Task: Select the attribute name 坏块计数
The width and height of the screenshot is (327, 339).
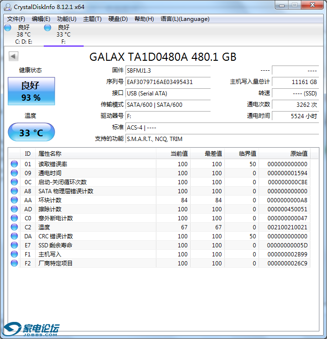Action: (50, 200)
